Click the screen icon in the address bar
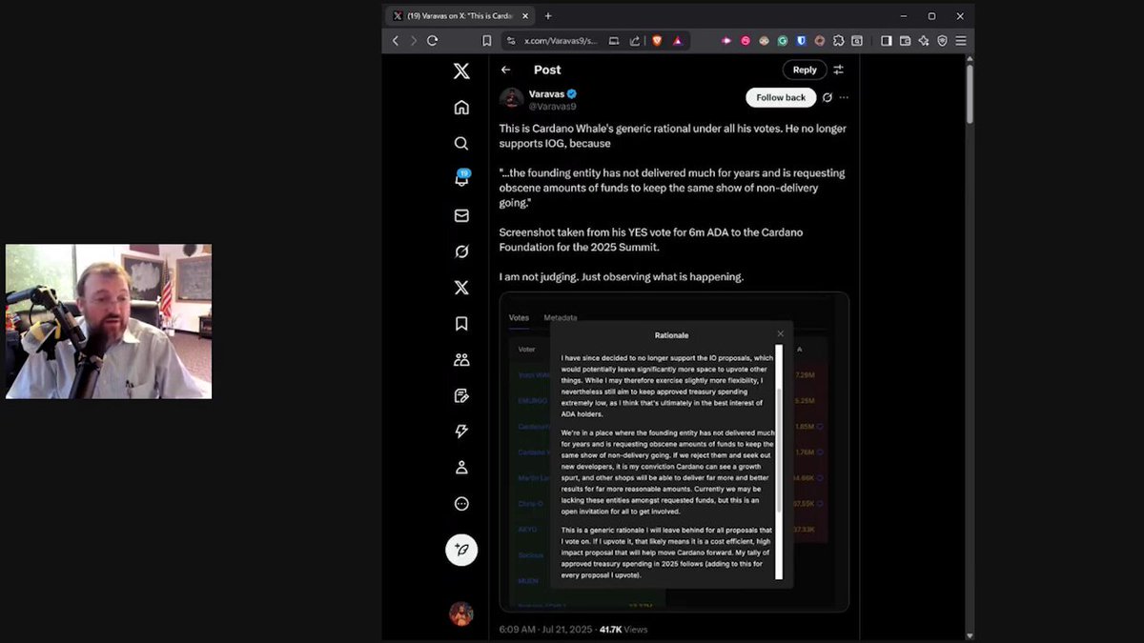Screen dimensions: 1144x643 pyautogui.click(x=614, y=41)
